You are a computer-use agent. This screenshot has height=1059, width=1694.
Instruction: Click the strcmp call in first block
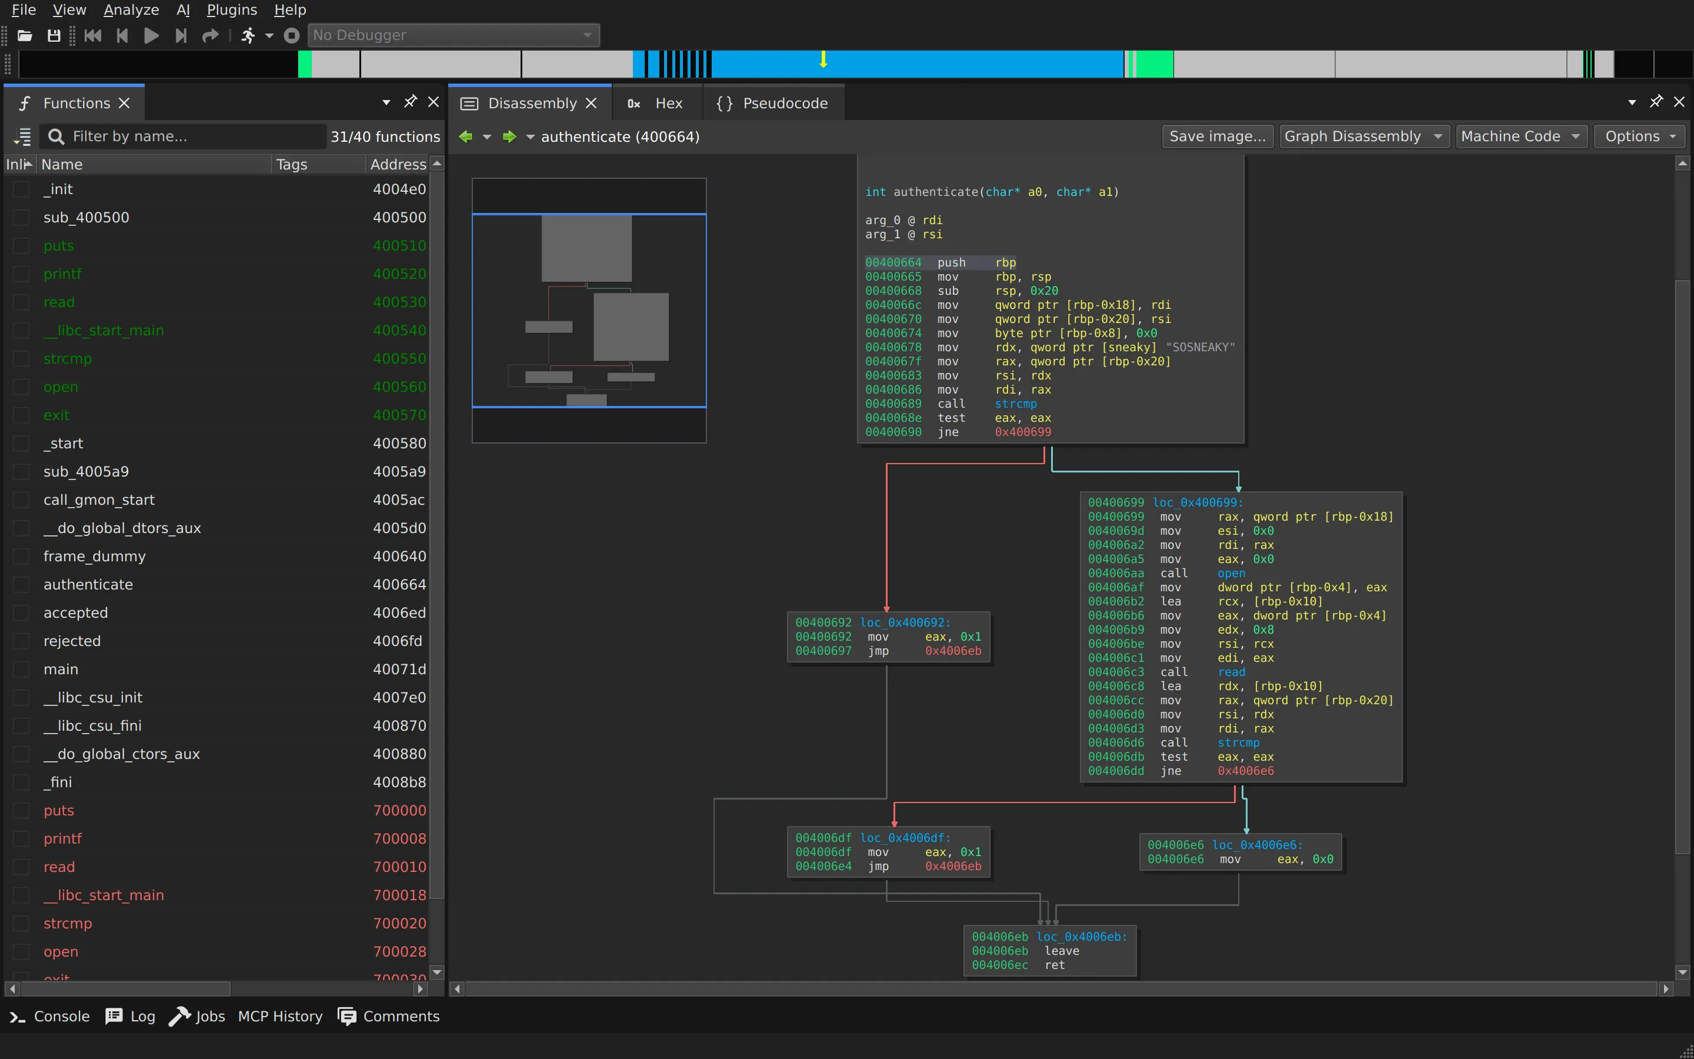click(x=1015, y=404)
